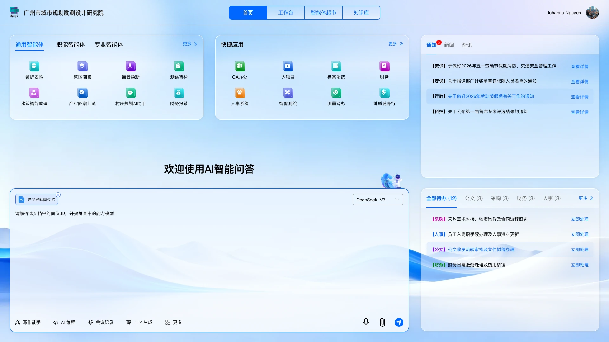This screenshot has height=342, width=609.
Task: Expand 更多 in the agents panel
Action: pos(190,44)
